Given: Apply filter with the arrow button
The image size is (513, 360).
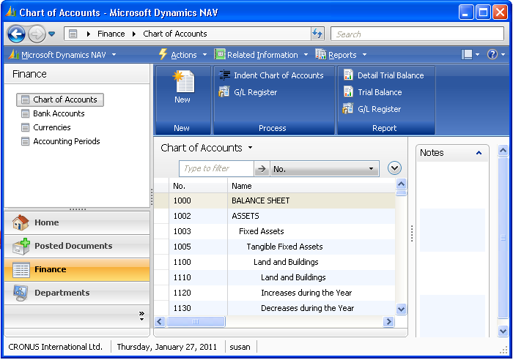Looking at the screenshot, I should pos(262,169).
